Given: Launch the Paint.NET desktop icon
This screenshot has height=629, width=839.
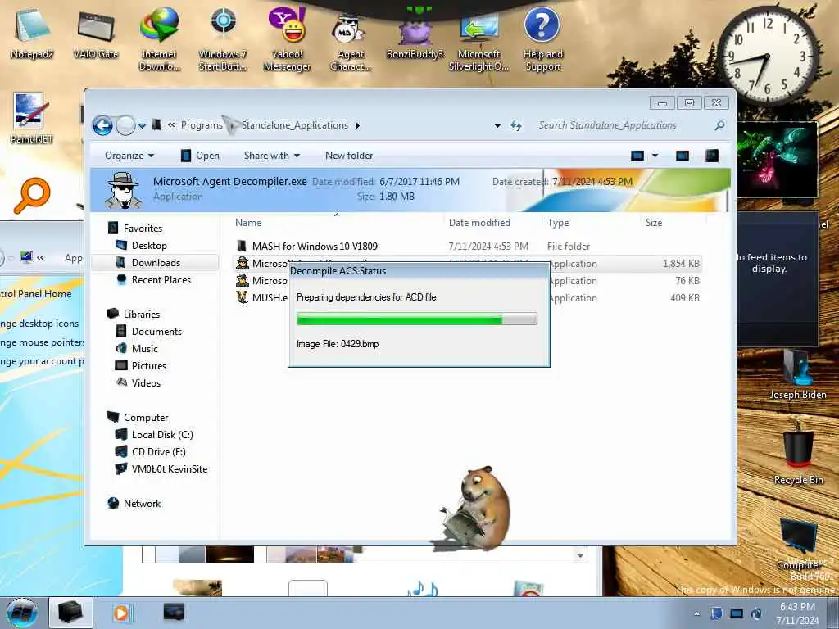Looking at the screenshot, I should (31, 118).
